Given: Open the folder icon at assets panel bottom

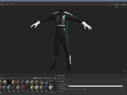Looking at the screenshot, I should (x=53, y=92).
